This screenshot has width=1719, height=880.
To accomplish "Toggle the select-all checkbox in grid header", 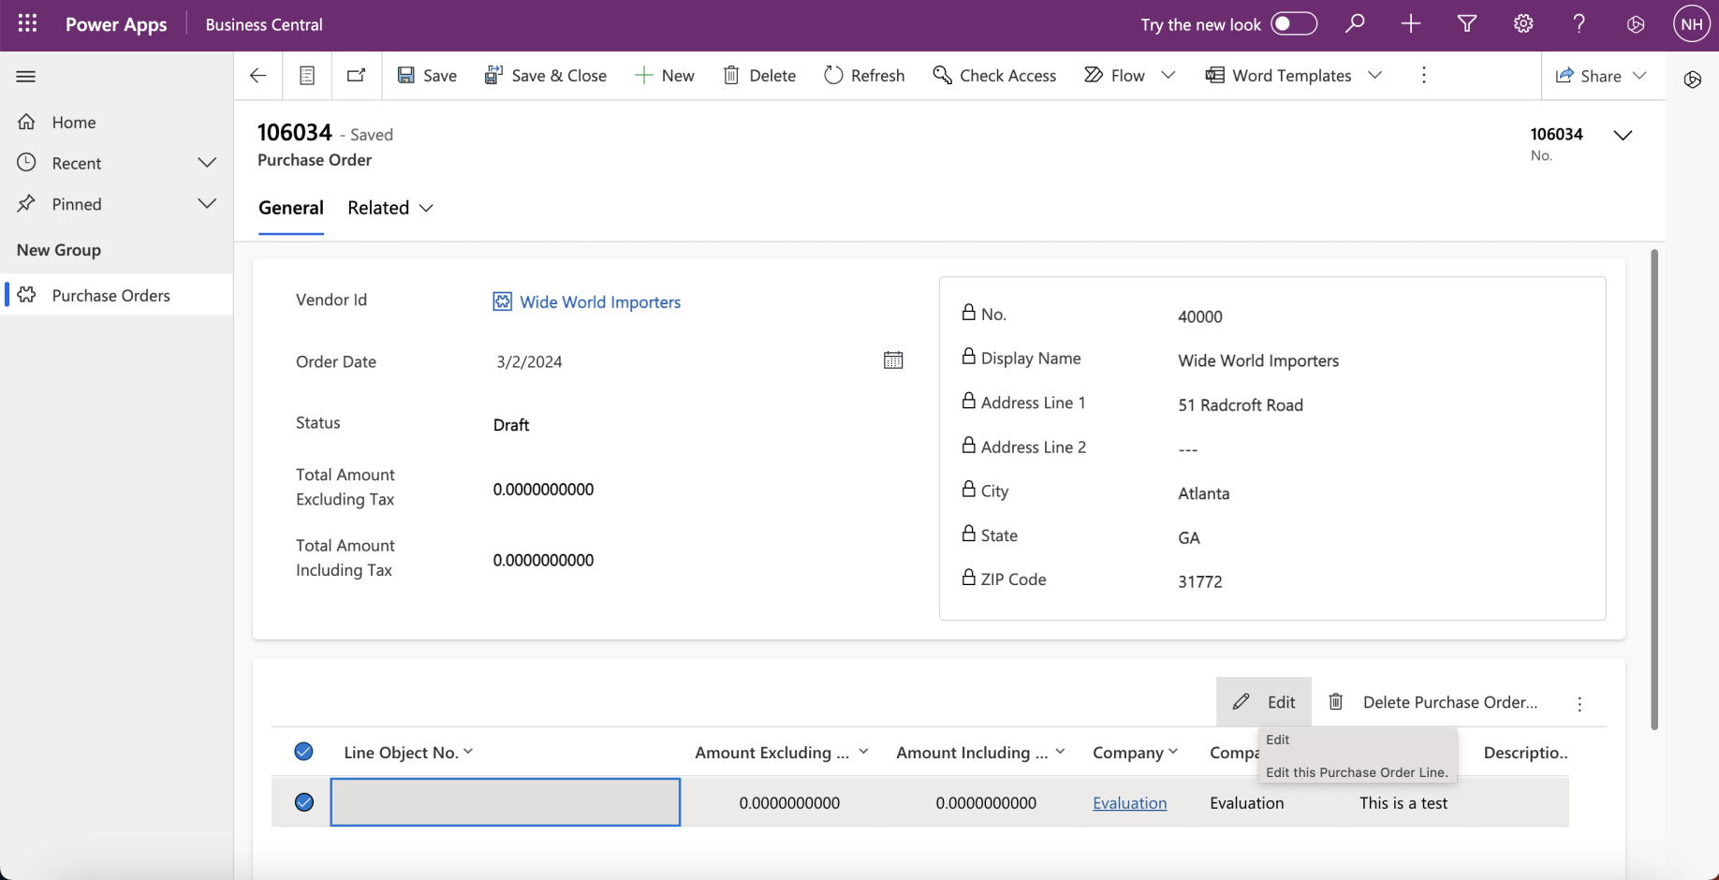I will click(x=303, y=752).
